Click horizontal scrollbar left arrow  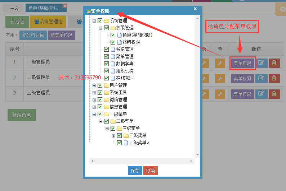pos(92,161)
